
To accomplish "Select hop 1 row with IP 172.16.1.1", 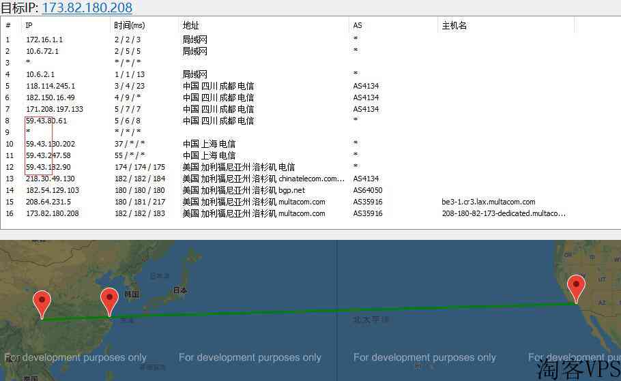I will click(x=44, y=40).
